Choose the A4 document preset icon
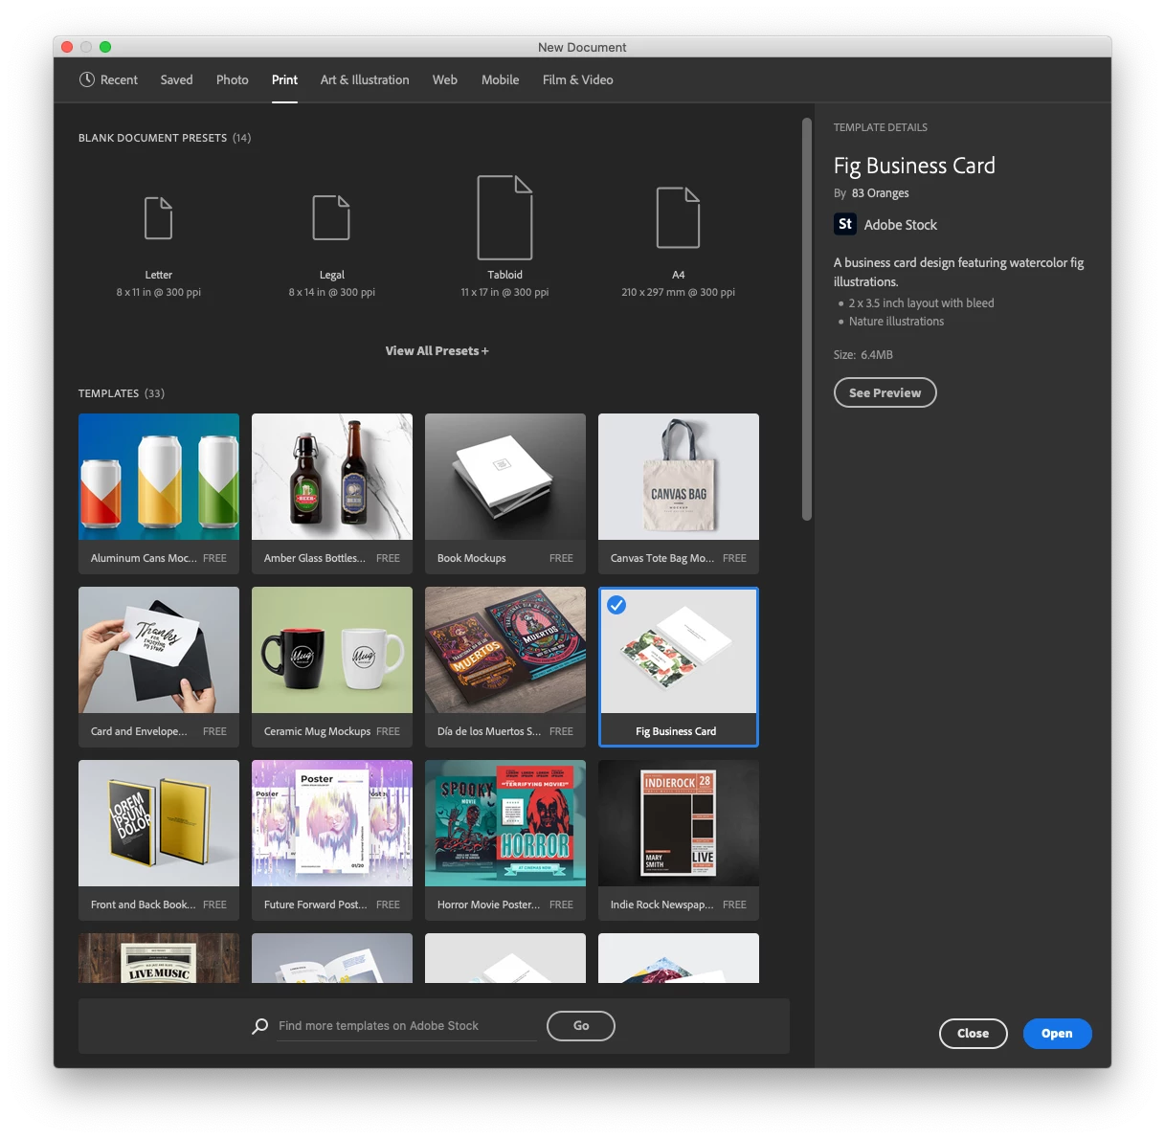The image size is (1165, 1139). (678, 217)
